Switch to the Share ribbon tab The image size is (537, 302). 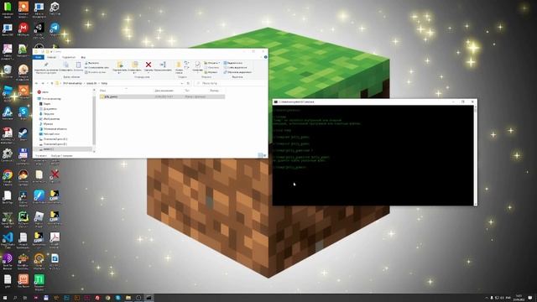pyautogui.click(x=69, y=57)
